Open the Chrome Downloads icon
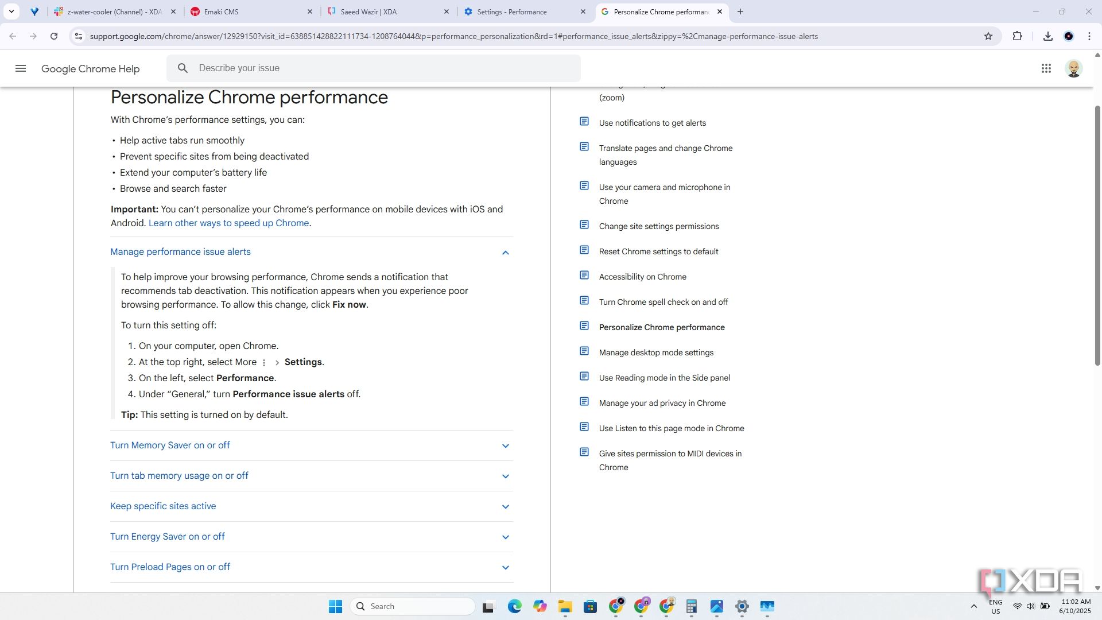The height and width of the screenshot is (620, 1102). point(1047,36)
